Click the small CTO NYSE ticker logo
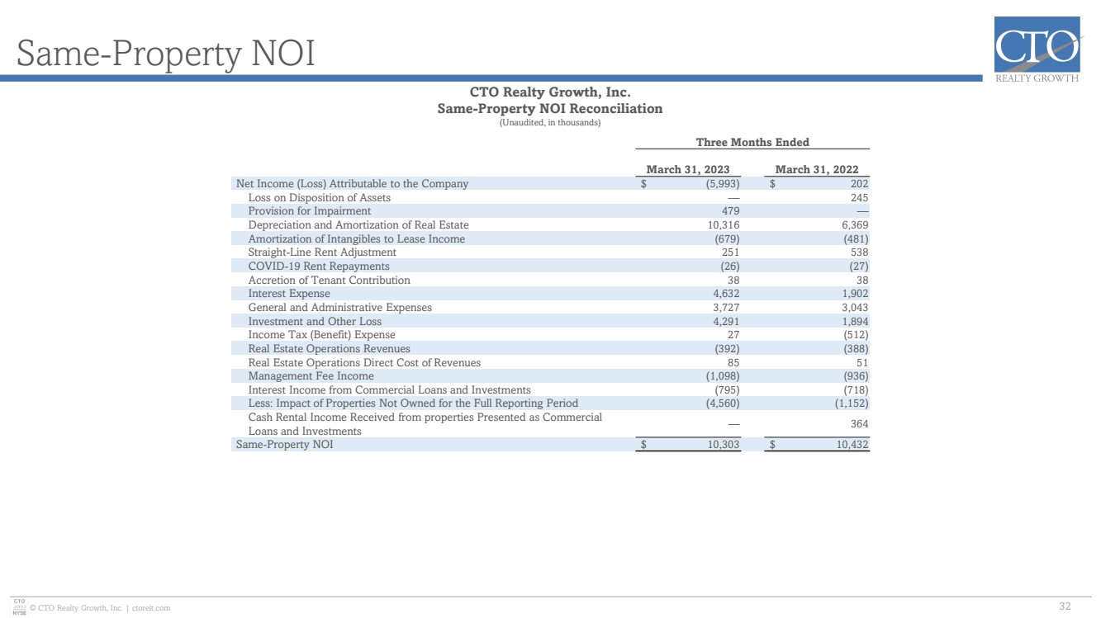The image size is (1101, 618). (x=19, y=608)
